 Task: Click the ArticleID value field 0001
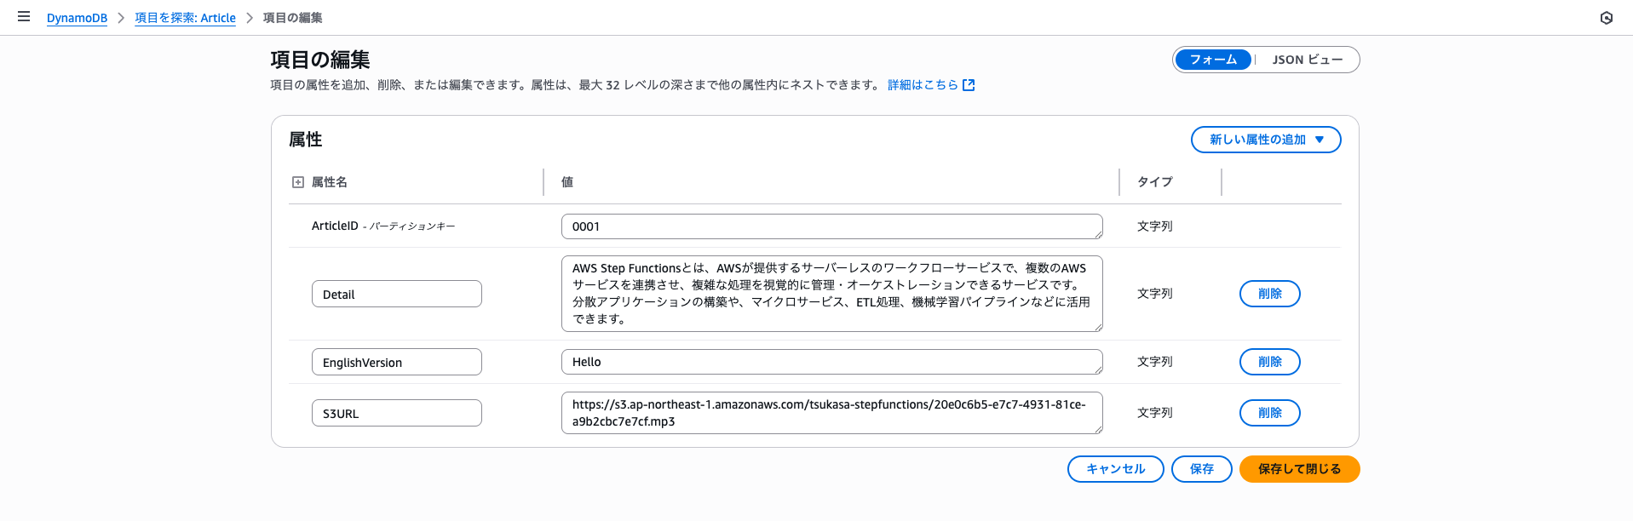point(832,226)
